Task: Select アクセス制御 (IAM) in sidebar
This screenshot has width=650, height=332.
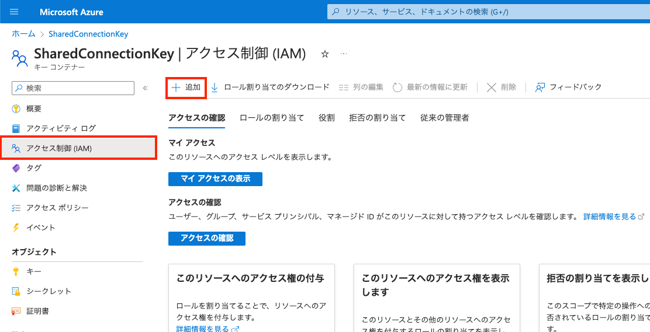Action: pyautogui.click(x=79, y=148)
